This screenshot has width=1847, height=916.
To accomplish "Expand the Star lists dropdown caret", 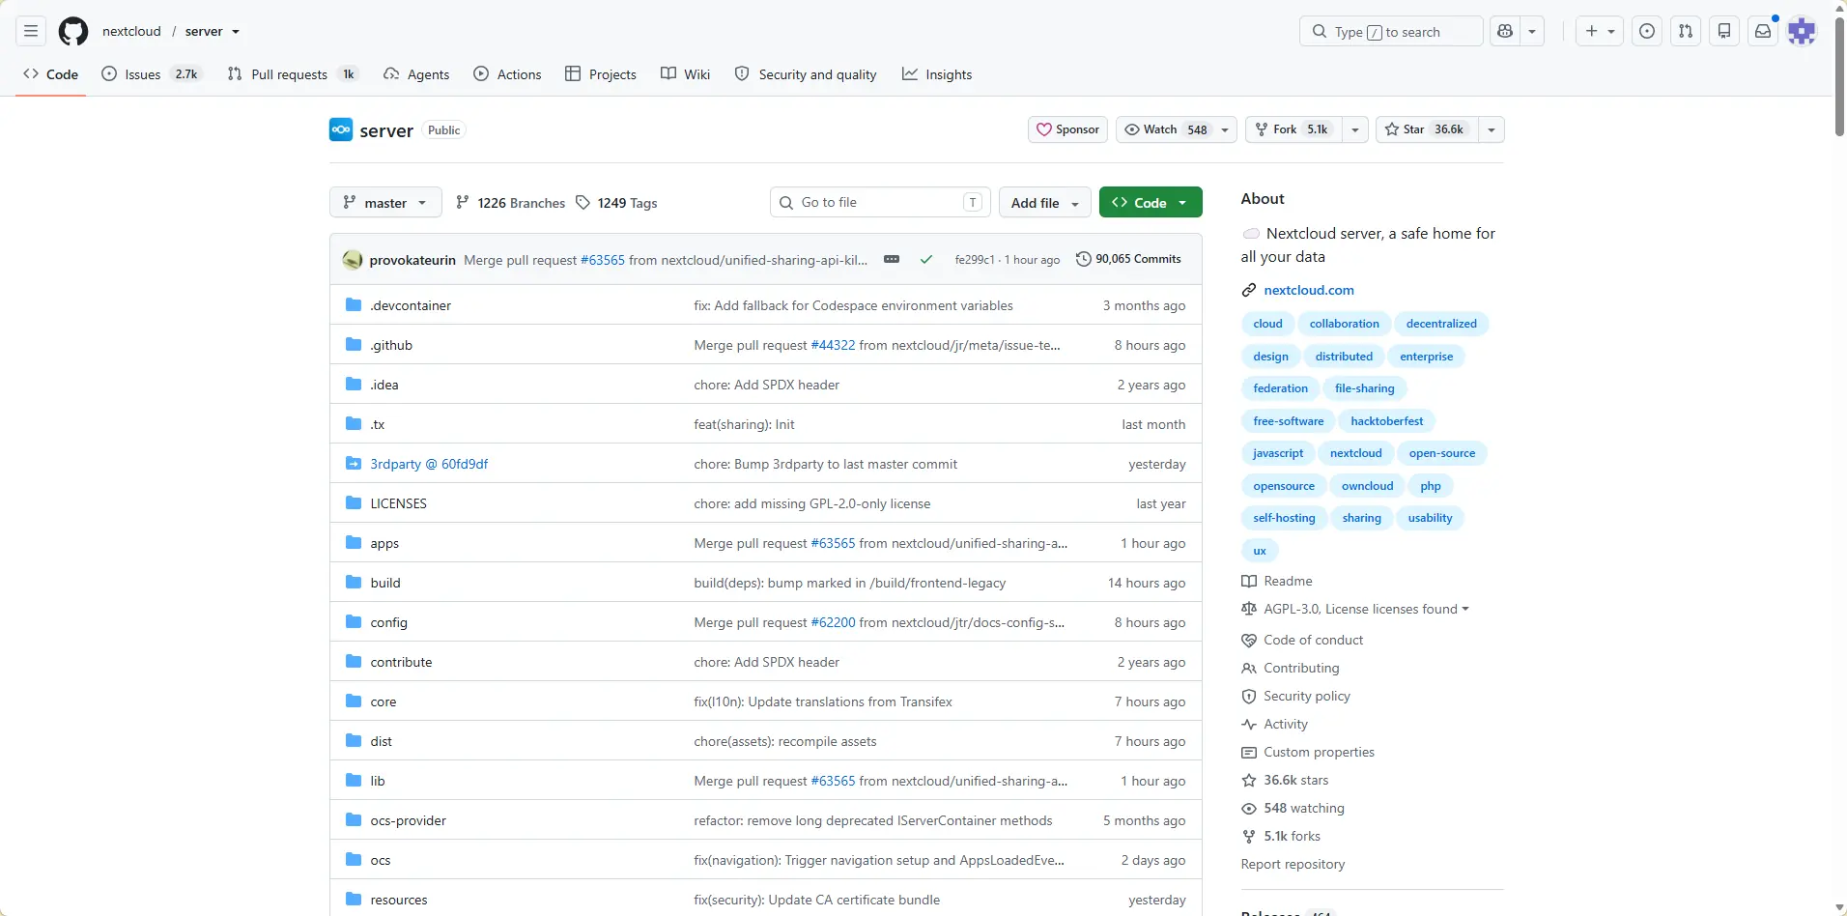I will (x=1492, y=129).
